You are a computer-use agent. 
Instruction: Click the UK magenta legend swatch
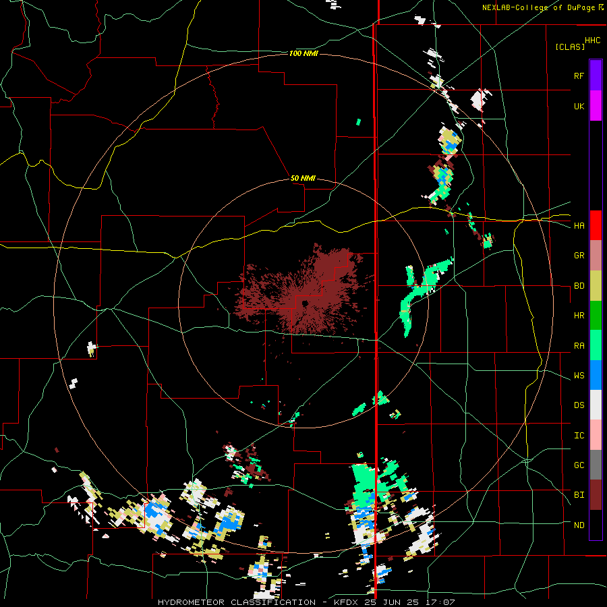pos(596,106)
